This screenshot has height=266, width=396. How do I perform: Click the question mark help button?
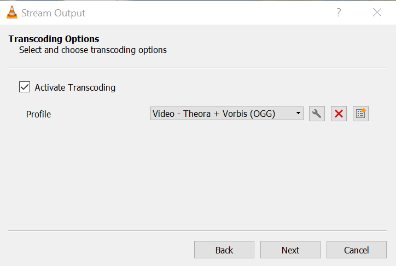pos(339,13)
